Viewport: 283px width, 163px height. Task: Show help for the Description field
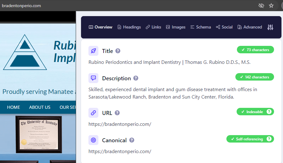(136, 78)
